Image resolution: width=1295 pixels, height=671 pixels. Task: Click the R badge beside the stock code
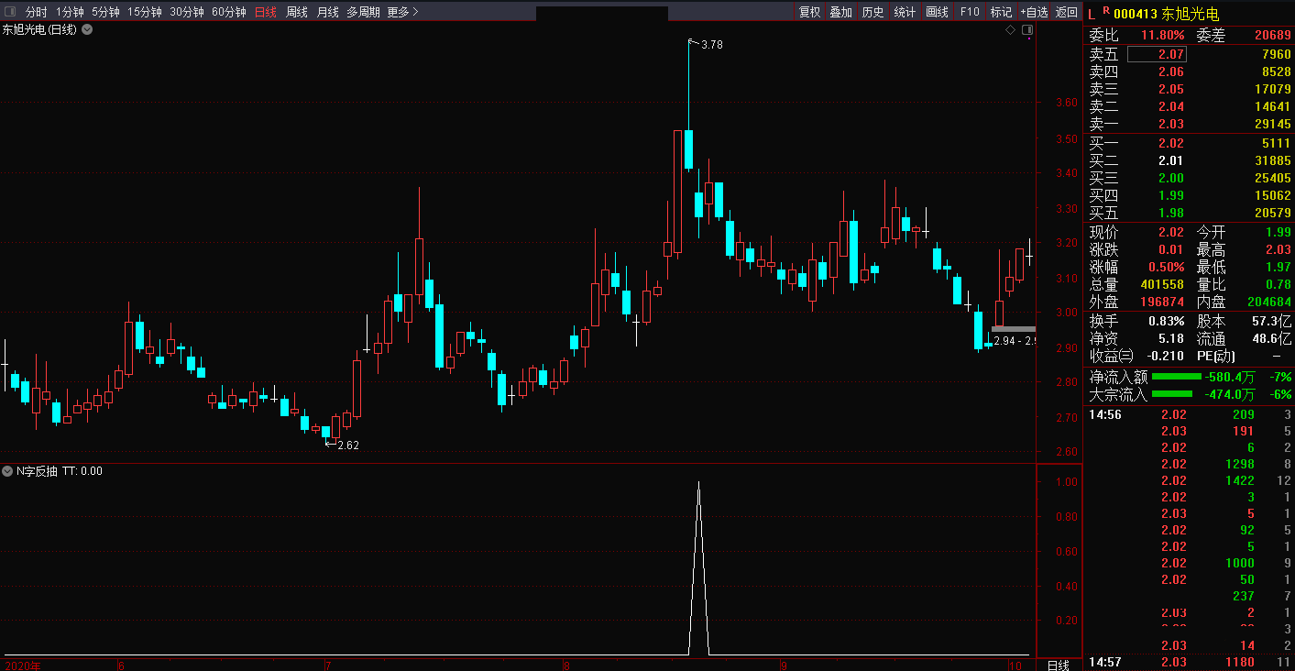pos(1106,11)
